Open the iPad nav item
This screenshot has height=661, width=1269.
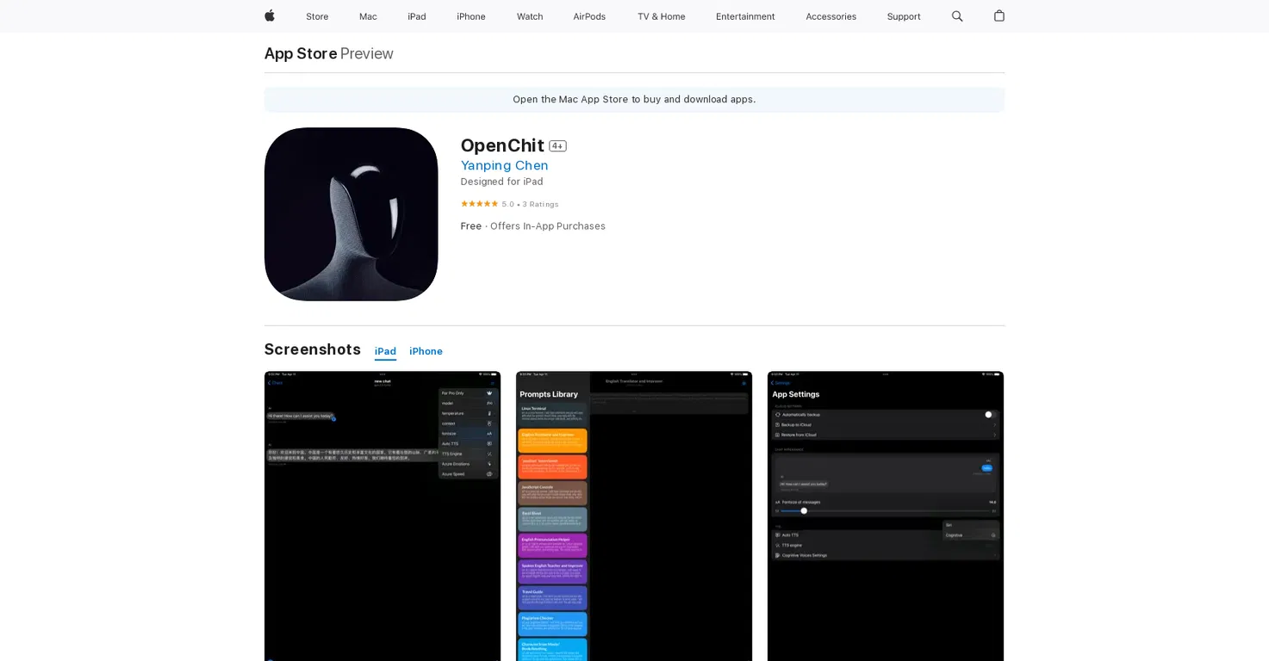pyautogui.click(x=417, y=16)
